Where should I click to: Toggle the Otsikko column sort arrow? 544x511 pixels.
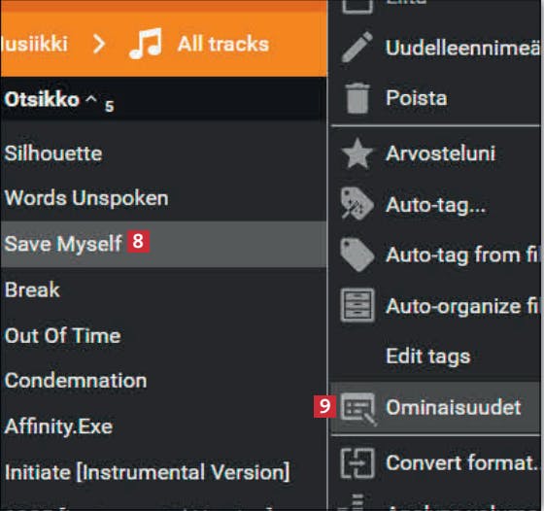[x=91, y=99]
